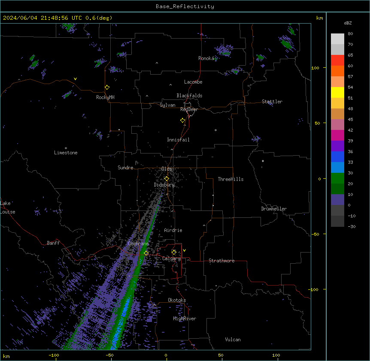Click the Lake Louise label at left edge
Image resolution: width=370 pixels, height=361 pixels.
coord(7,208)
